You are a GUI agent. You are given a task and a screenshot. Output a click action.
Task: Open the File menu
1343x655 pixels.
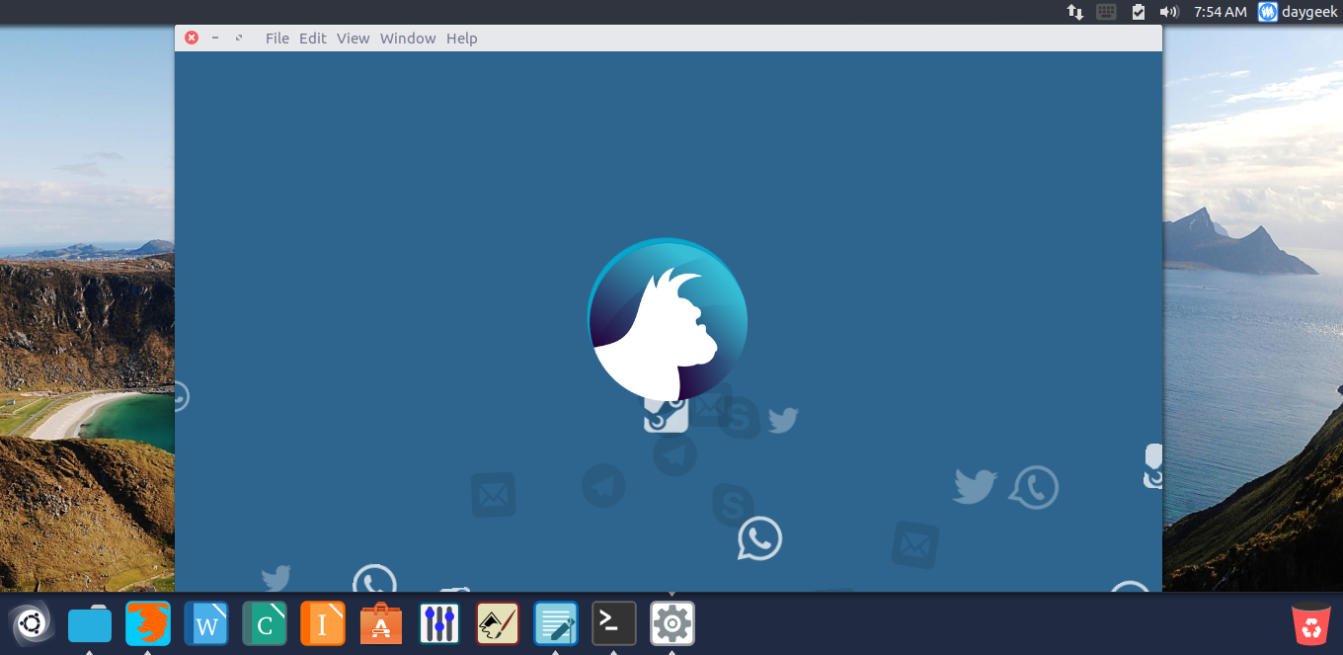coord(276,39)
